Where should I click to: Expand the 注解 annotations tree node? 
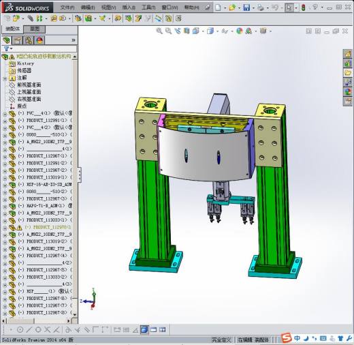[5, 78]
